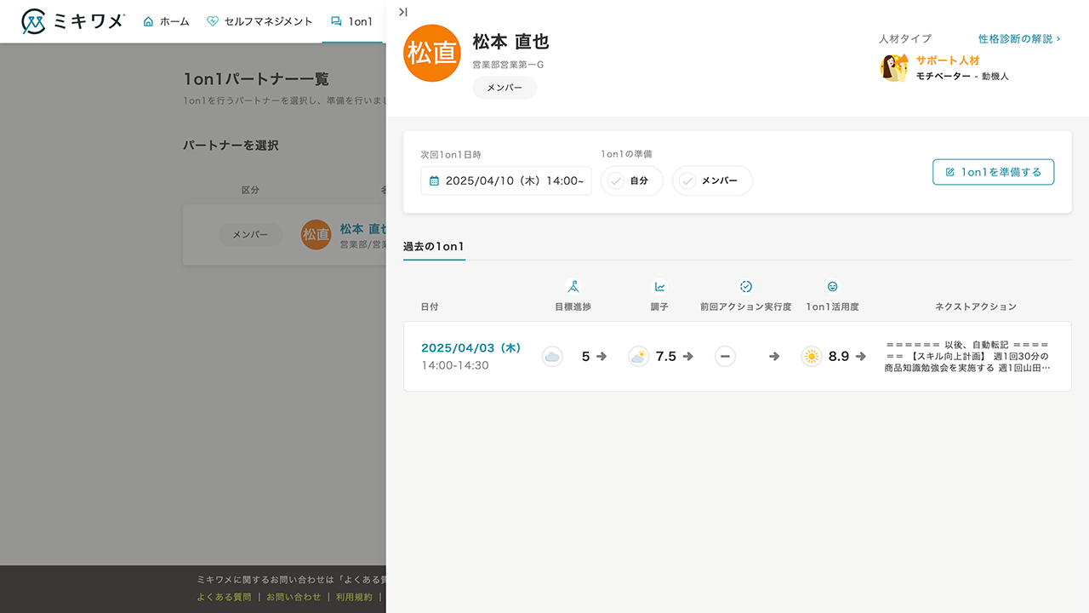Select the 過去の1on1 tab
The width and height of the screenshot is (1089, 613).
434,247
